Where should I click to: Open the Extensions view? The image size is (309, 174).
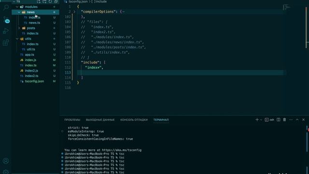[6, 43]
